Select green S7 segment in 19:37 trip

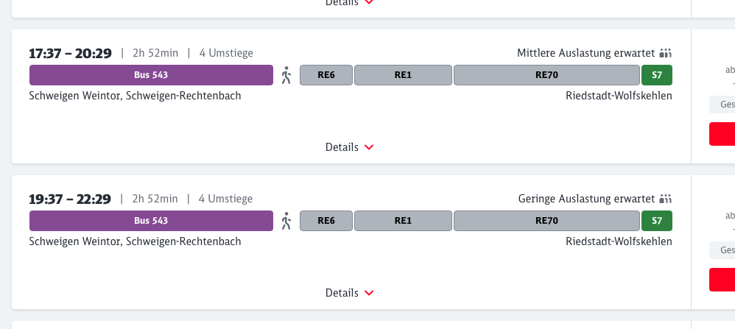[656, 221]
